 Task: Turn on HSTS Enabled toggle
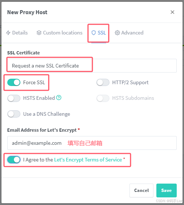point(14,98)
